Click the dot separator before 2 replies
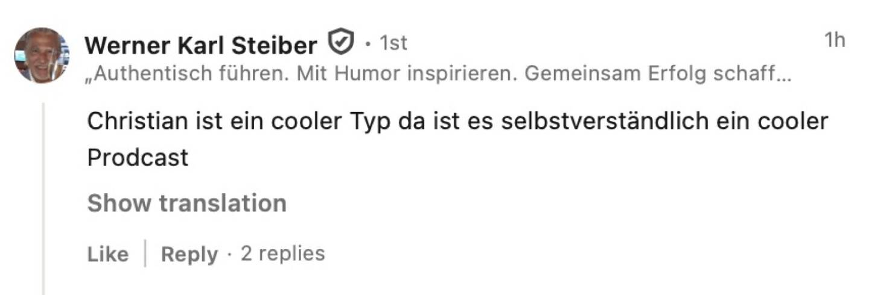 click(x=229, y=253)
